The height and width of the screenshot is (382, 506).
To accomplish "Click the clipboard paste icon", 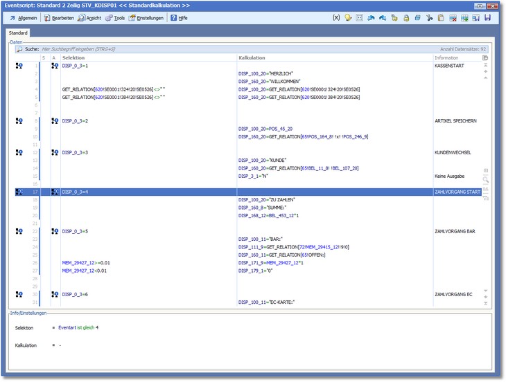I will [442, 18].
